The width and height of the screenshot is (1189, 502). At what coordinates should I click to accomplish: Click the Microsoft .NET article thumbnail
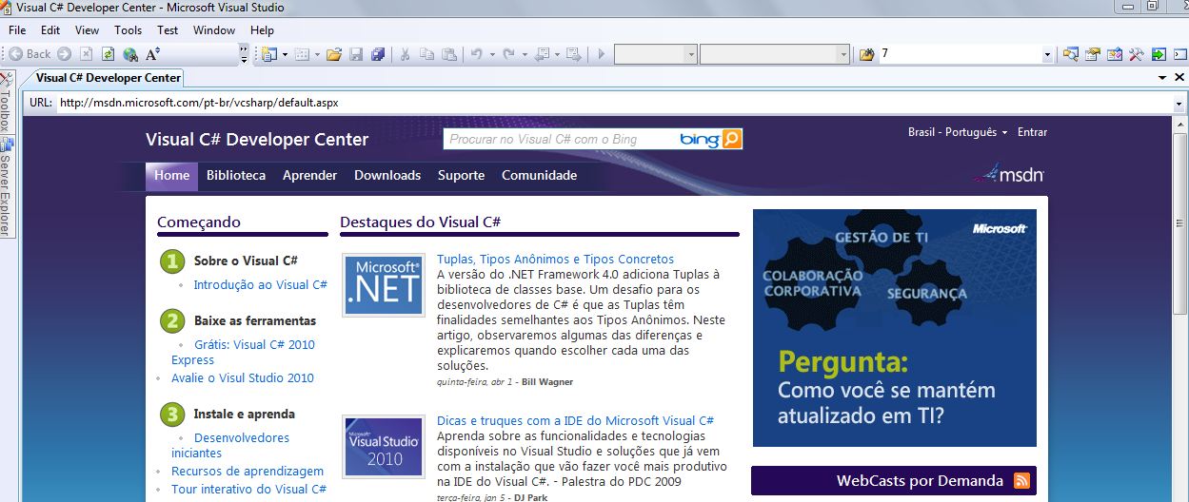pos(384,285)
